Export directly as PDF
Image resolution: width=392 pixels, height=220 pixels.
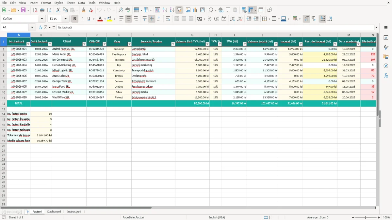(35, 10)
